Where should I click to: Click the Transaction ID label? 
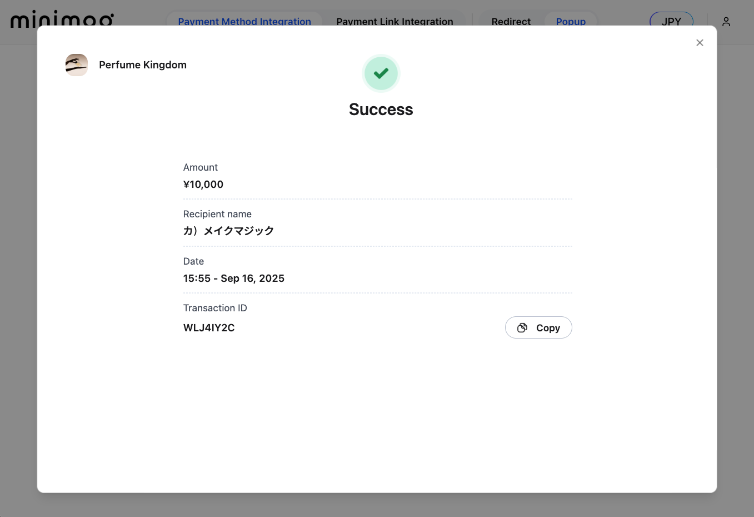215,308
